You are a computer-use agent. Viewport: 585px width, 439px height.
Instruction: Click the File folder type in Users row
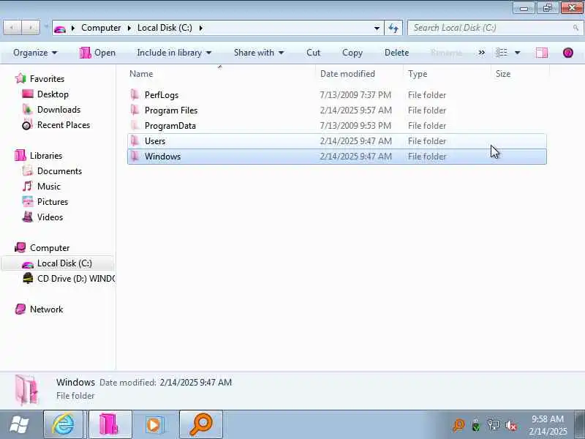pyautogui.click(x=427, y=140)
